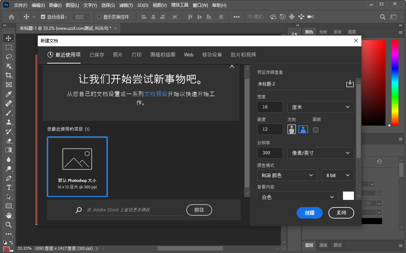Click the 背景内容 white color swatch
406x253 pixels.
(x=348, y=195)
